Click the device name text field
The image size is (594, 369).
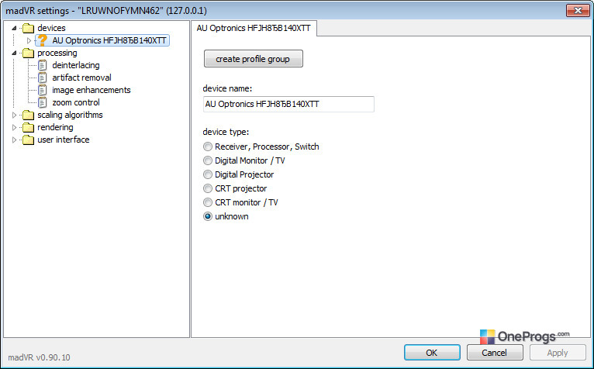pos(288,104)
